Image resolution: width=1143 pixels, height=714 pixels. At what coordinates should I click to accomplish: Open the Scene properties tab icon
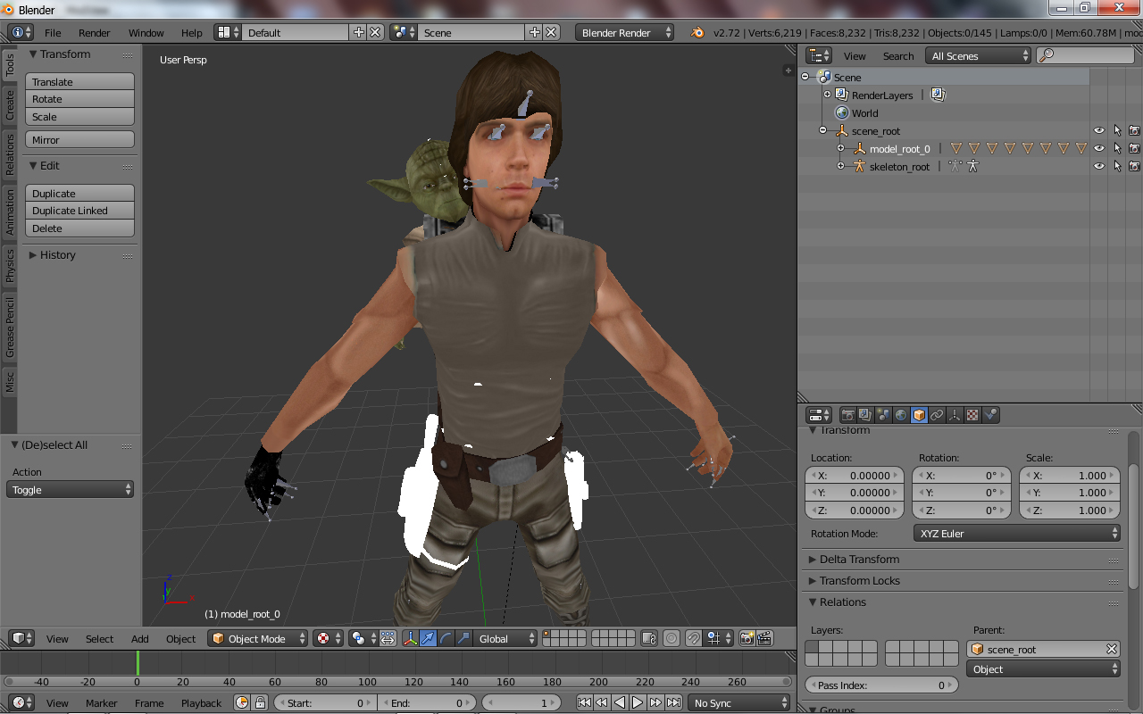point(883,415)
